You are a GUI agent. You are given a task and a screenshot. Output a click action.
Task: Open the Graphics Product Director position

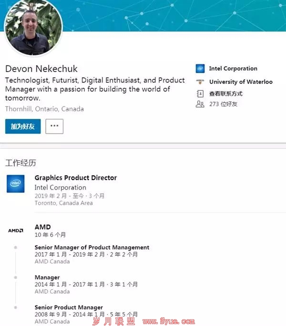(76, 178)
